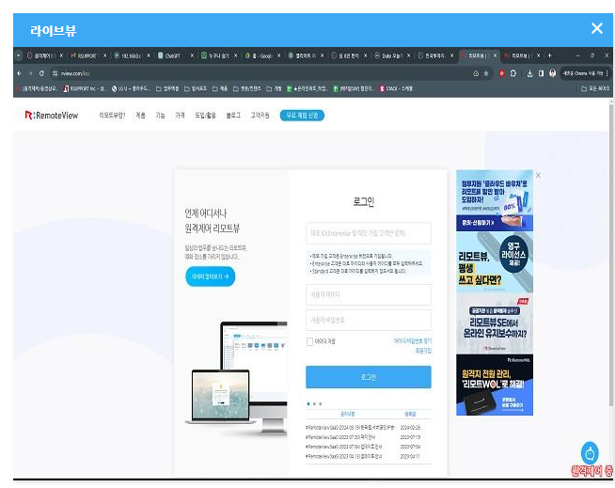Open the chatbot bubble icon
This screenshot has height=488, width=615.
coord(590,454)
